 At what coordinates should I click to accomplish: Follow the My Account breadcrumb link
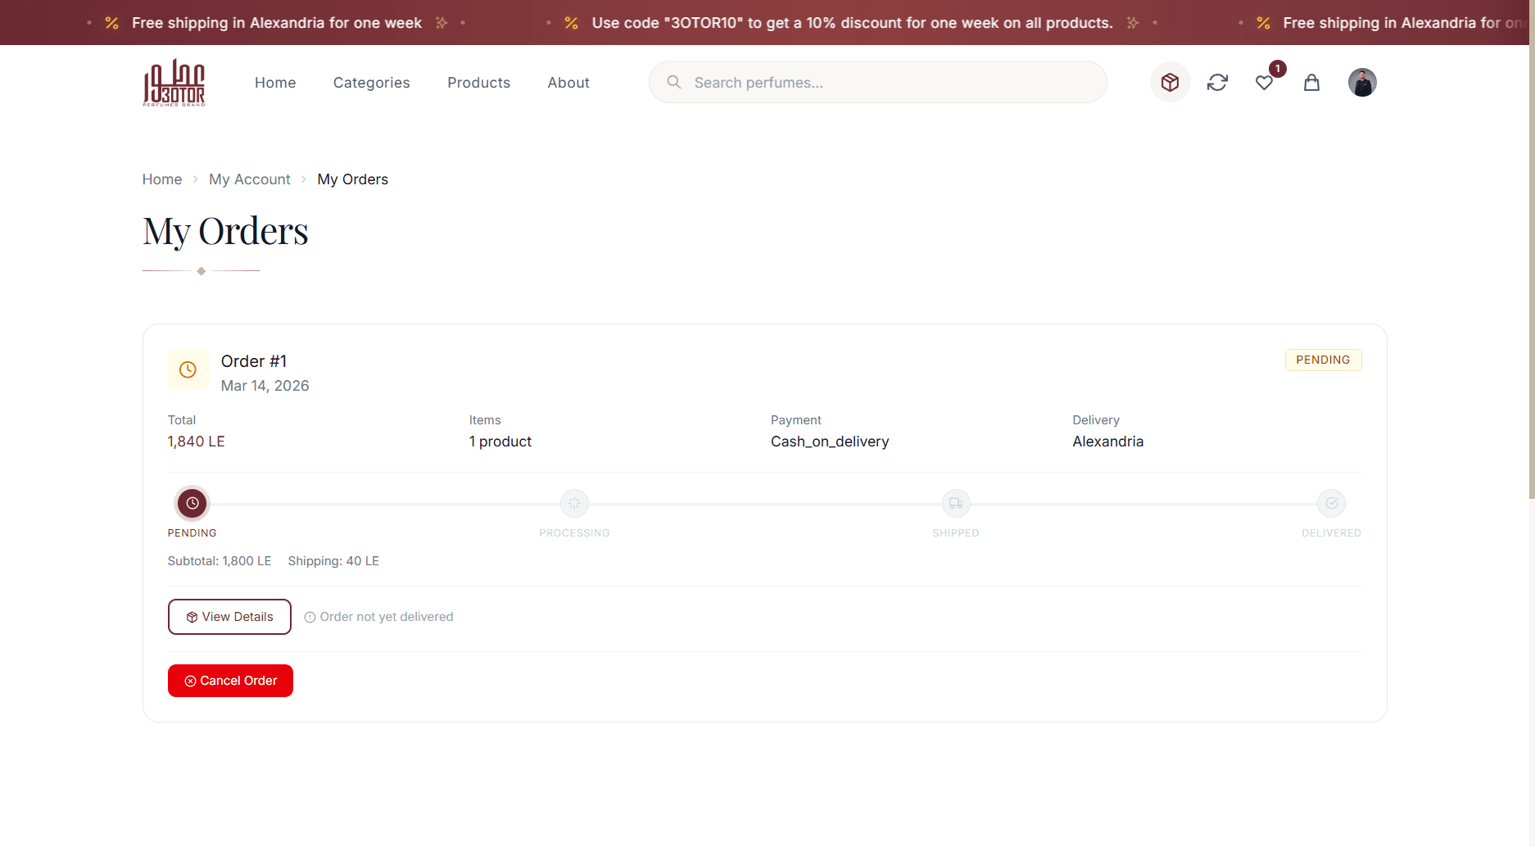tap(249, 179)
